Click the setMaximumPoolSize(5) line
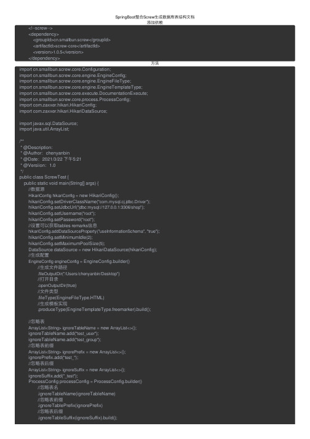Viewport: 310px width, 439px height. click(x=66, y=243)
